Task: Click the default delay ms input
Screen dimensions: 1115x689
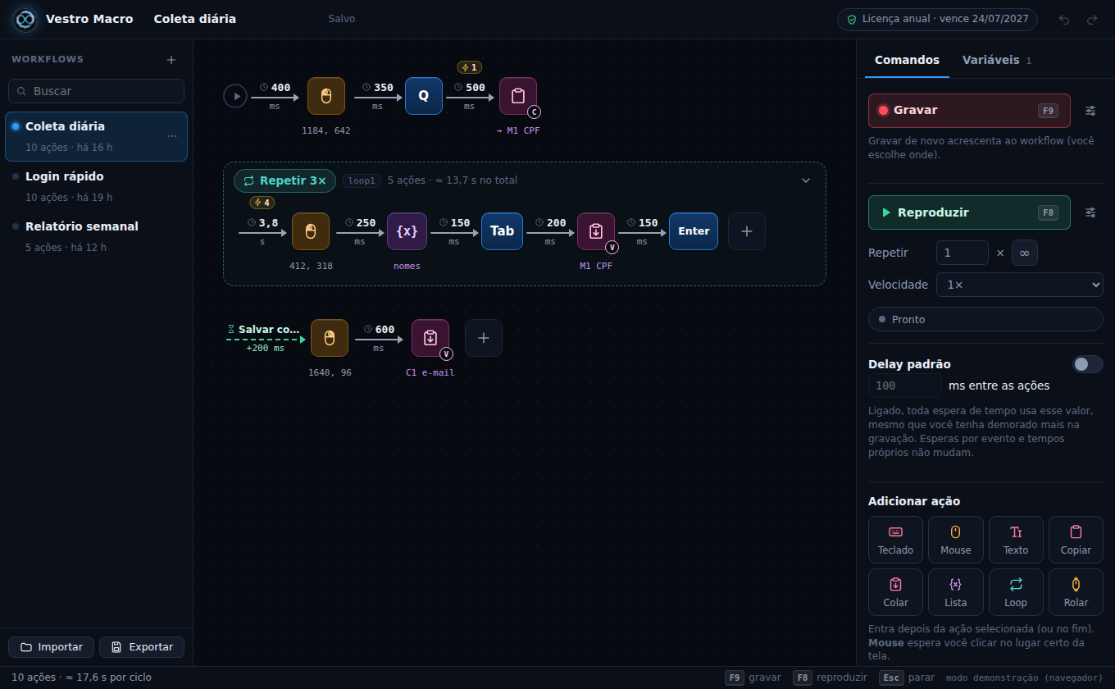Action: (x=904, y=386)
